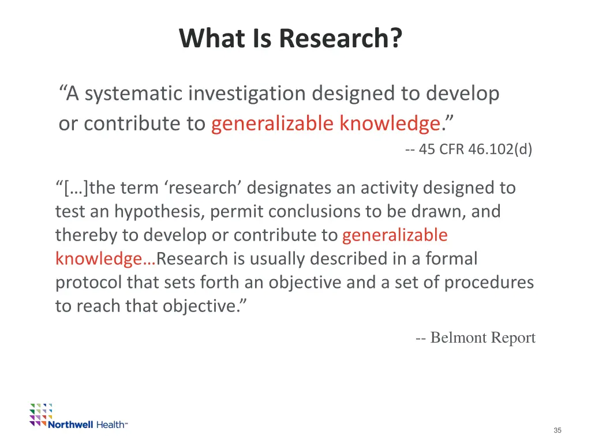Click the citation 45 CFR 46.102(d)
The height and width of the screenshot is (443, 591).
[x=467, y=149]
